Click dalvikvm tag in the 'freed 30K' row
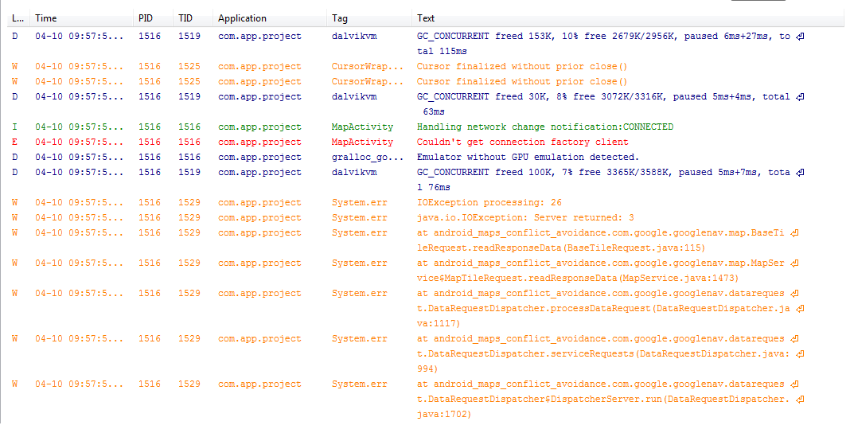The image size is (850, 433). click(x=354, y=96)
